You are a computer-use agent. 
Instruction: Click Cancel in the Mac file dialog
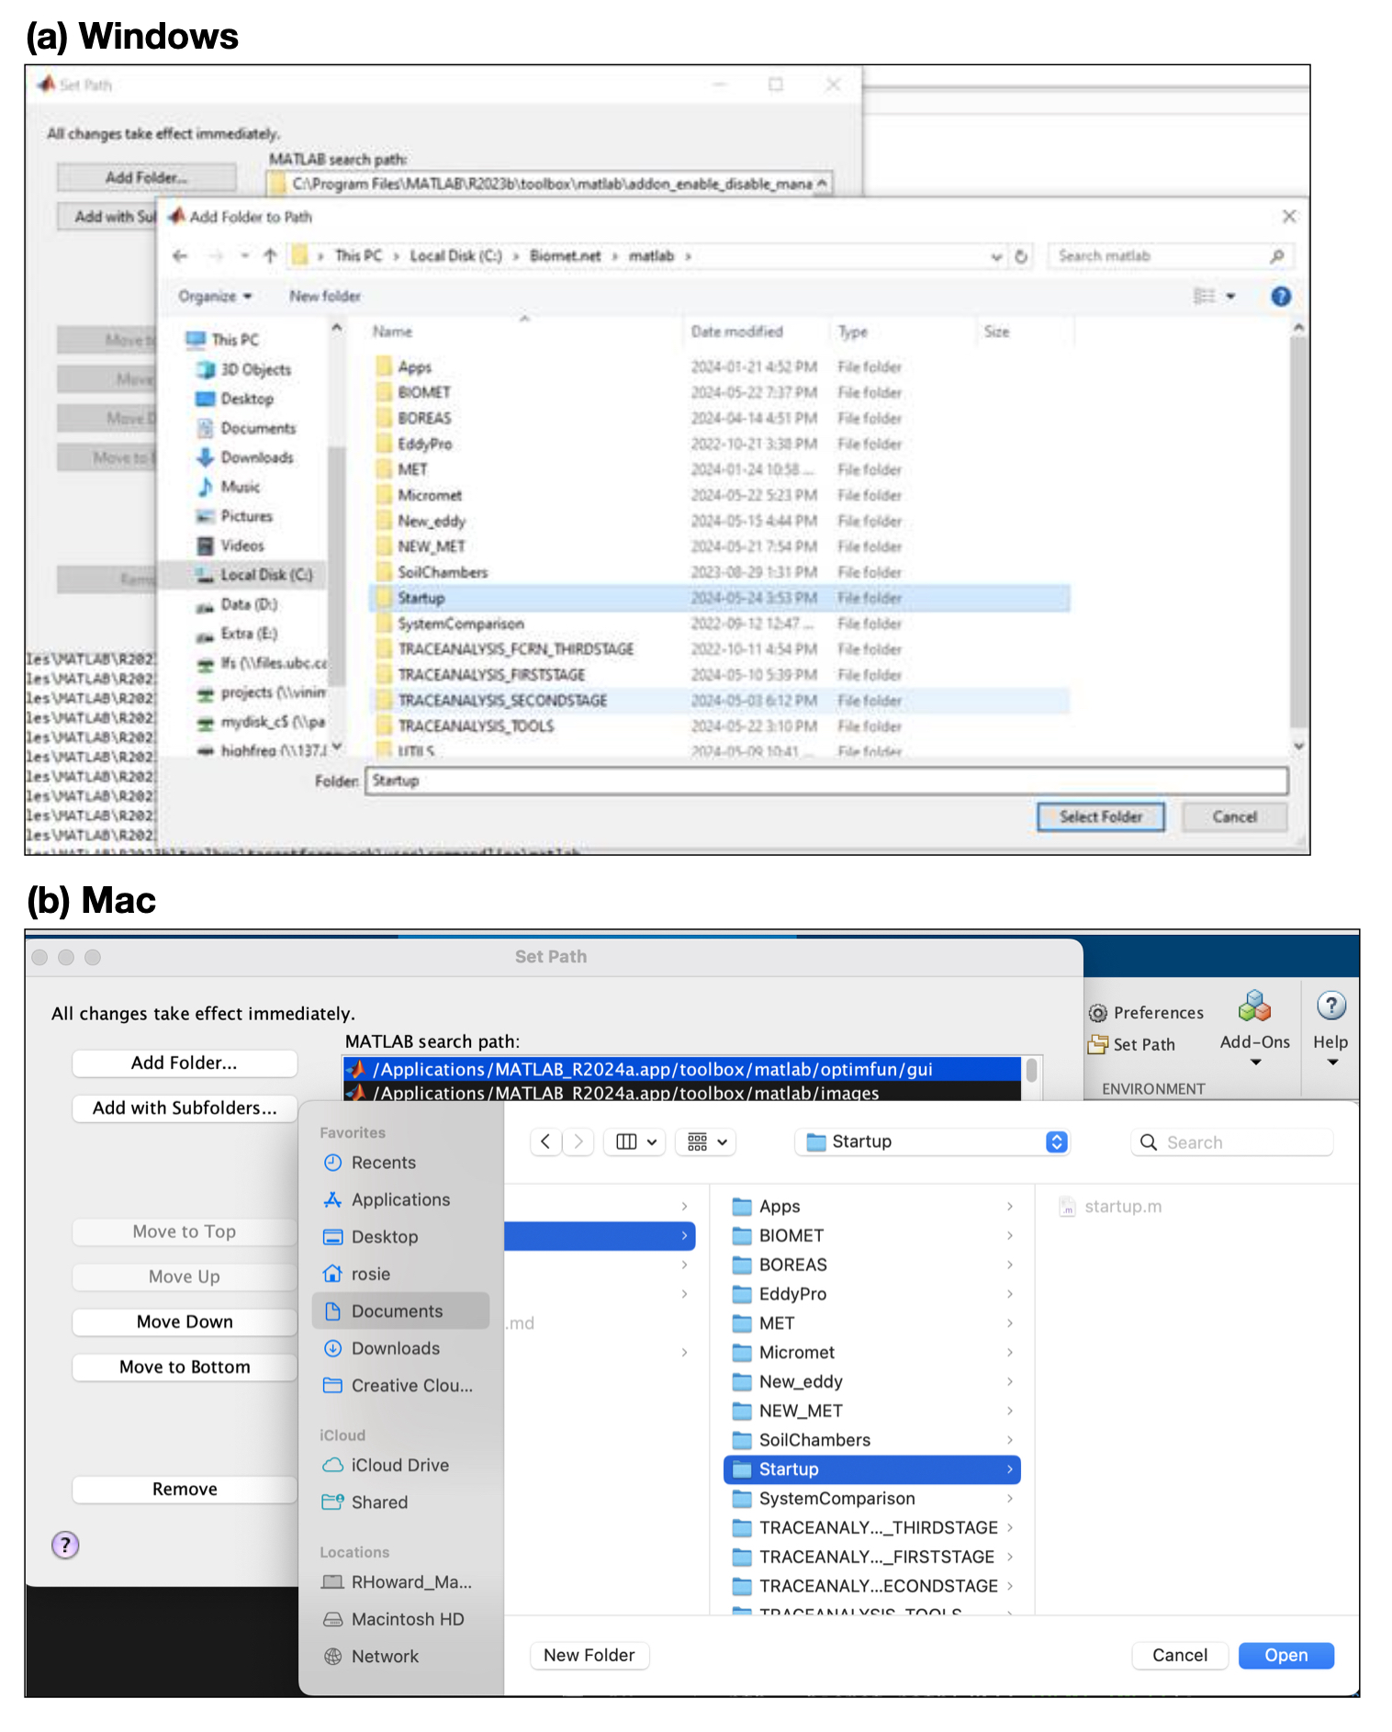1180,1655
